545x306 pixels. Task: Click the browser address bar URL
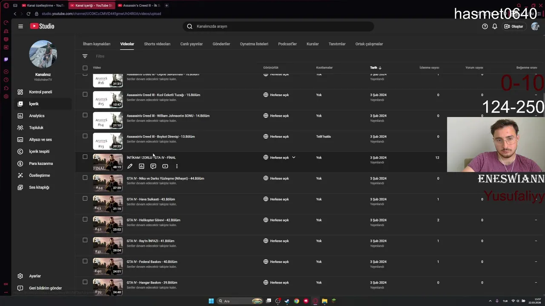click(x=101, y=14)
